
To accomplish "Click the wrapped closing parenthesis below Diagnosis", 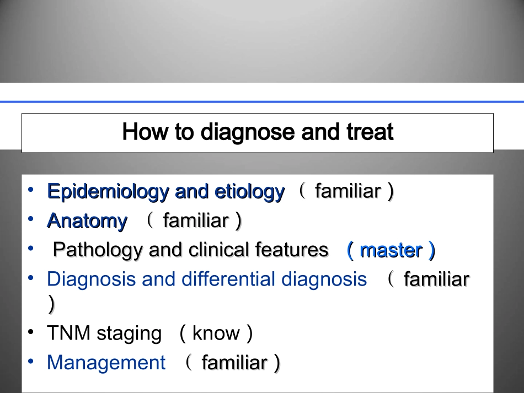I will (x=51, y=304).
